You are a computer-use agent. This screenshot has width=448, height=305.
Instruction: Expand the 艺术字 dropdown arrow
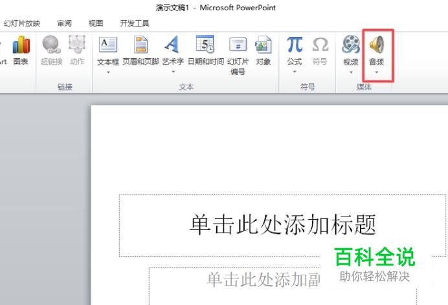tap(173, 72)
